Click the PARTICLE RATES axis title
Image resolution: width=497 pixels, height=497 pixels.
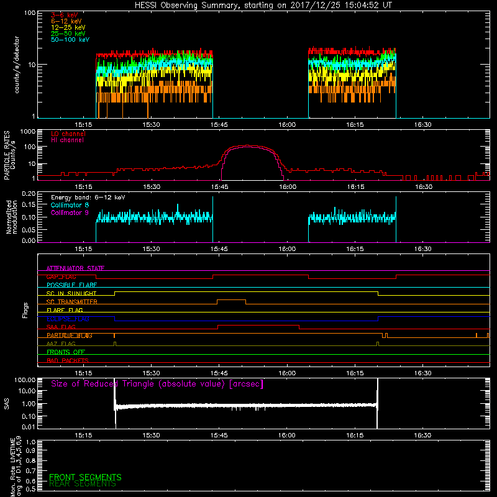[7, 155]
